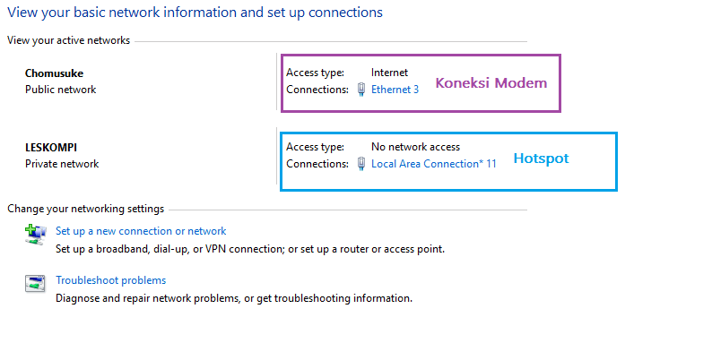Click the Diagnose and repair network problems description
The width and height of the screenshot is (712, 343).
point(234,298)
